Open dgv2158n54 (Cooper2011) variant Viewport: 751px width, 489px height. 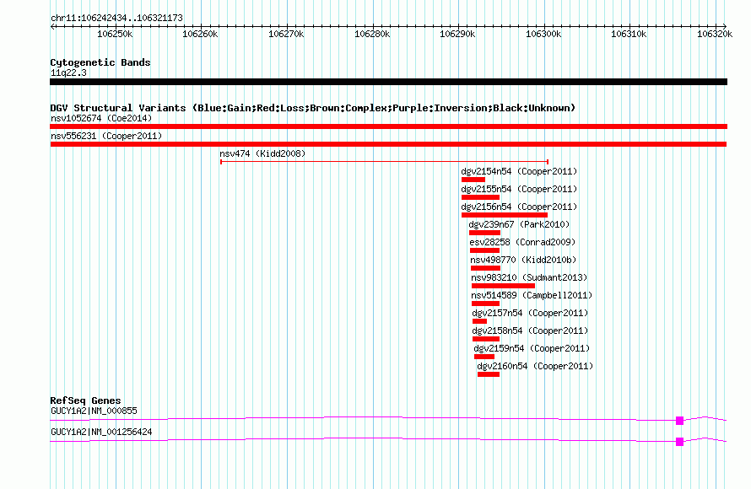(x=530, y=330)
